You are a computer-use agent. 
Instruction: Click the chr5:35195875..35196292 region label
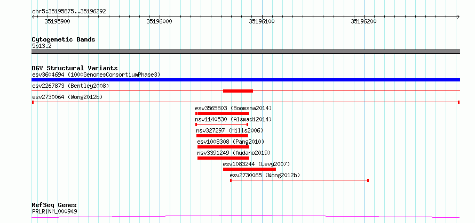point(69,12)
